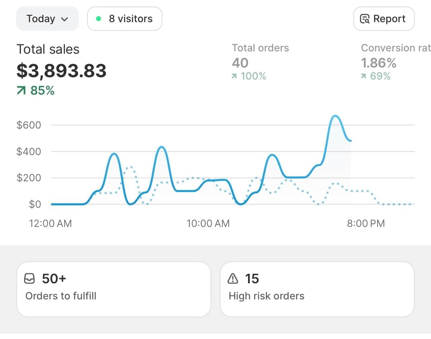Image resolution: width=431 pixels, height=339 pixels.
Task: Click the $3,893.83 total sales amount
Action: click(x=61, y=71)
